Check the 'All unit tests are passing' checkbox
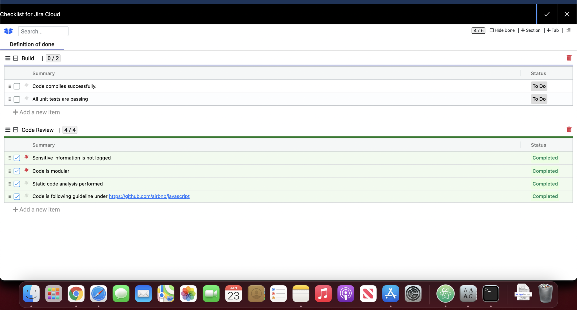Screen dimensions: 577x310 pos(17,99)
